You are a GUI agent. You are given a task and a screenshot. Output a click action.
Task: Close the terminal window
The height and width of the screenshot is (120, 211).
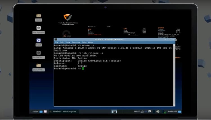click(173, 39)
